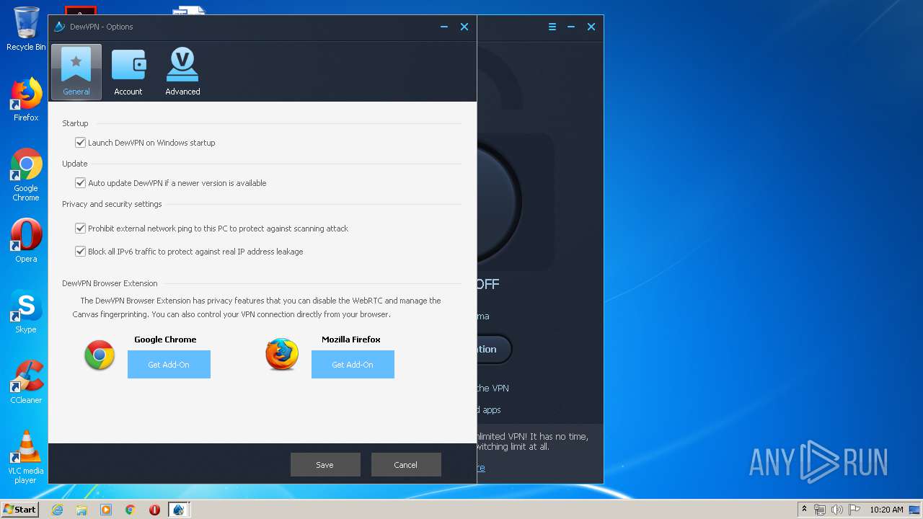Click DewVPN logo in Options title bar
Image resolution: width=923 pixels, height=519 pixels.
[59, 27]
